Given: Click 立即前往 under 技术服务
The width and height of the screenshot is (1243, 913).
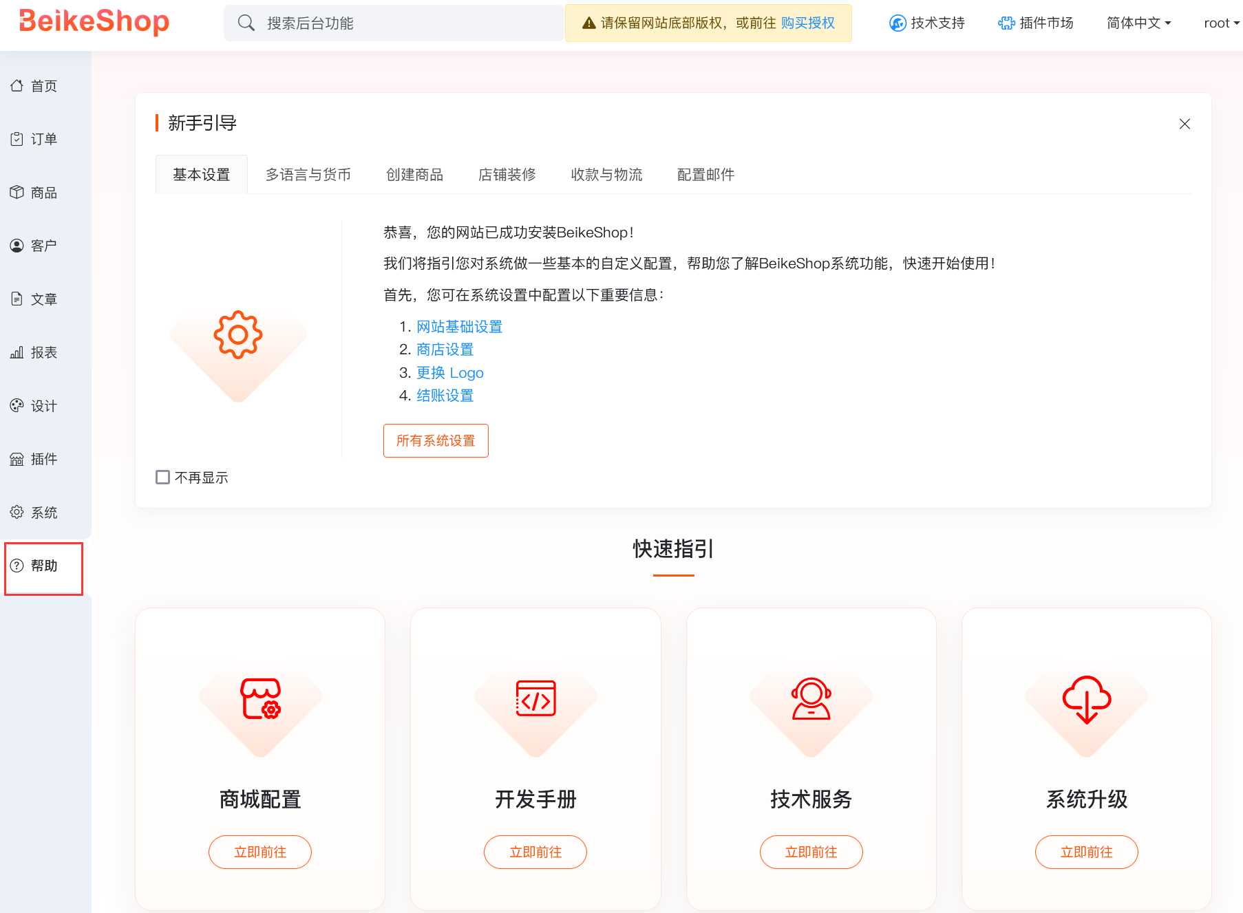Looking at the screenshot, I should 811,852.
